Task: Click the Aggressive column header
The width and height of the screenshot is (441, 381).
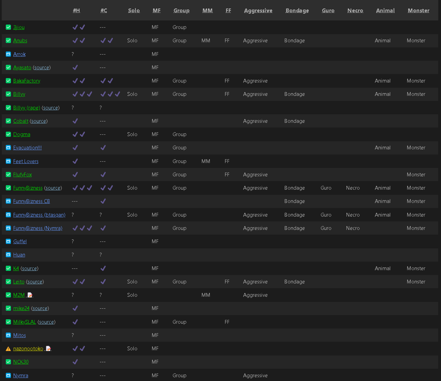Action: click(x=258, y=11)
